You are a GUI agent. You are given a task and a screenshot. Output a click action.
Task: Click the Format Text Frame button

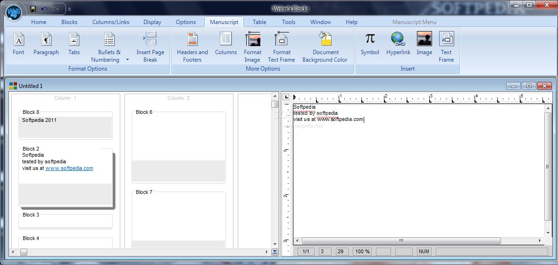click(282, 47)
